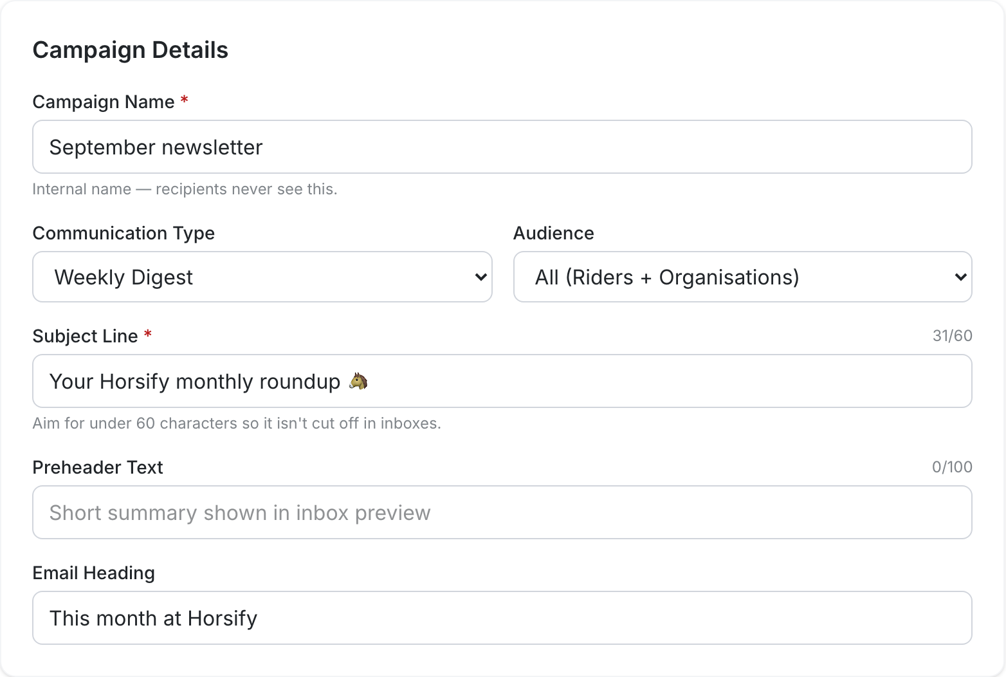The width and height of the screenshot is (1006, 677).
Task: Click the 'Internal name — recipients never see this.' hint
Action: [x=185, y=189]
